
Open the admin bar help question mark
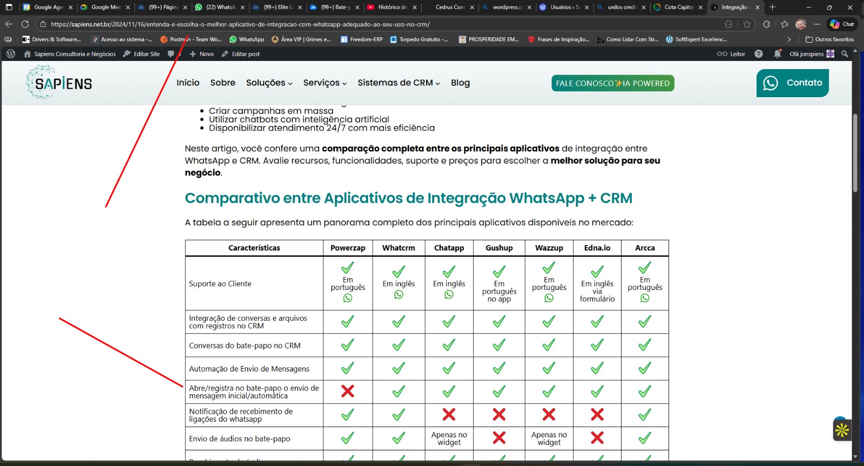759,54
